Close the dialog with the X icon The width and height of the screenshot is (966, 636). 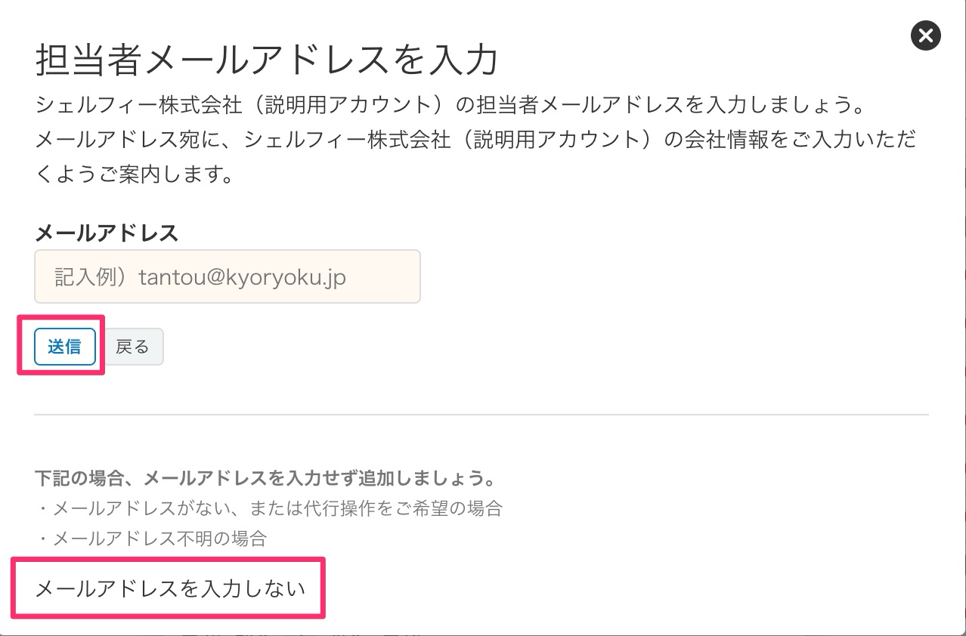click(x=925, y=36)
